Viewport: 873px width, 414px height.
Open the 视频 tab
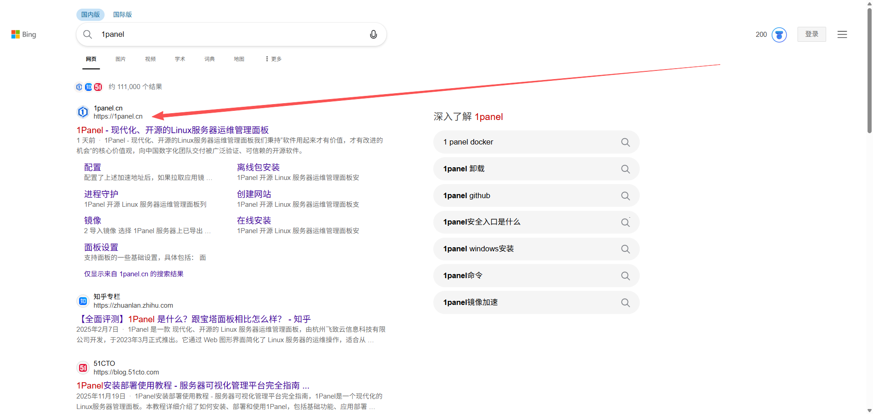tap(151, 59)
